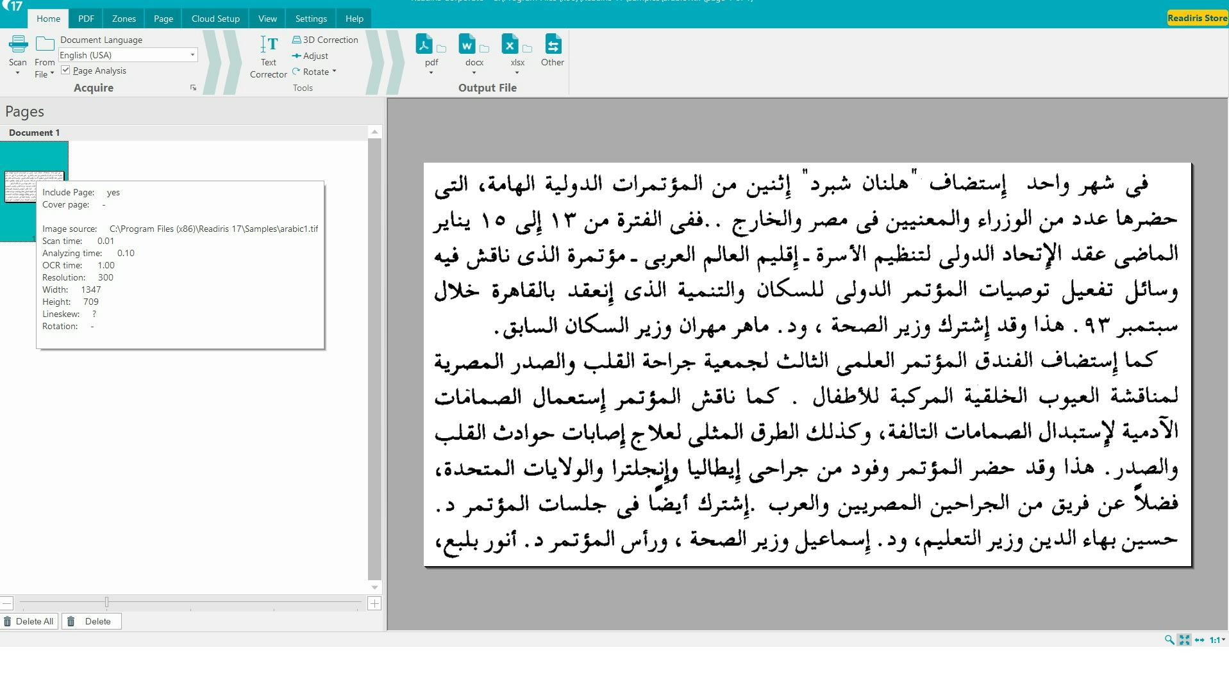Click the Readiris Store button
The image size is (1229, 675).
[x=1197, y=18]
